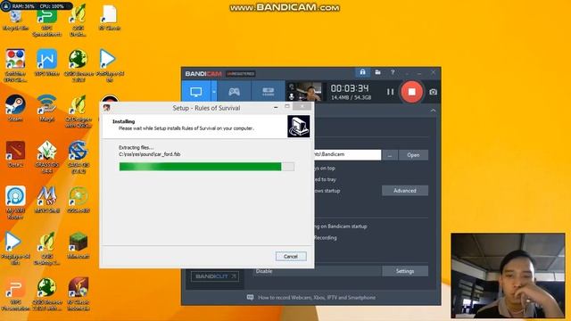This screenshot has width=571, height=321.
Task: Stop recording with the red button
Action: [x=411, y=92]
